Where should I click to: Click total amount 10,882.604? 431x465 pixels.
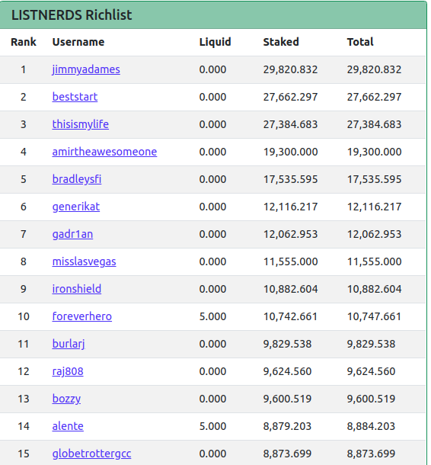374,289
